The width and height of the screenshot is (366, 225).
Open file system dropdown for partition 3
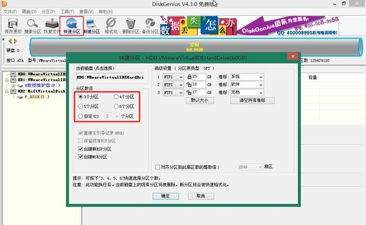click(x=173, y=93)
